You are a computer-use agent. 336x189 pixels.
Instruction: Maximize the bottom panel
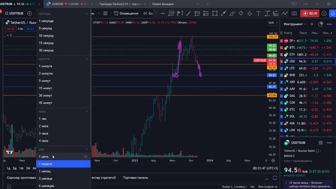click(x=275, y=178)
